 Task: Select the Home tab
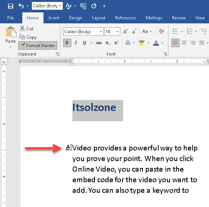[33, 18]
